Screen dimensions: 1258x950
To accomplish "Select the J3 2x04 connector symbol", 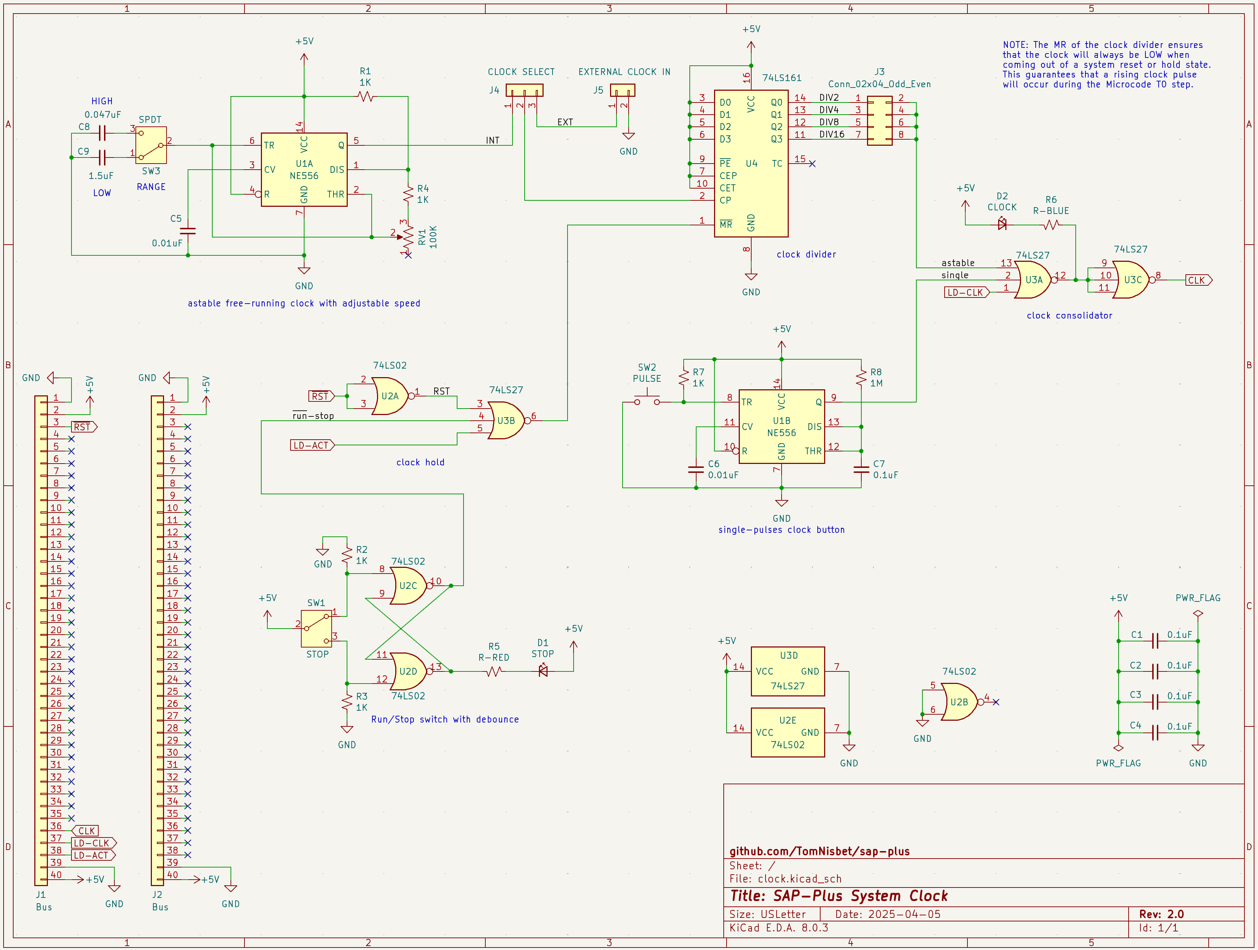I will pyautogui.click(x=879, y=120).
